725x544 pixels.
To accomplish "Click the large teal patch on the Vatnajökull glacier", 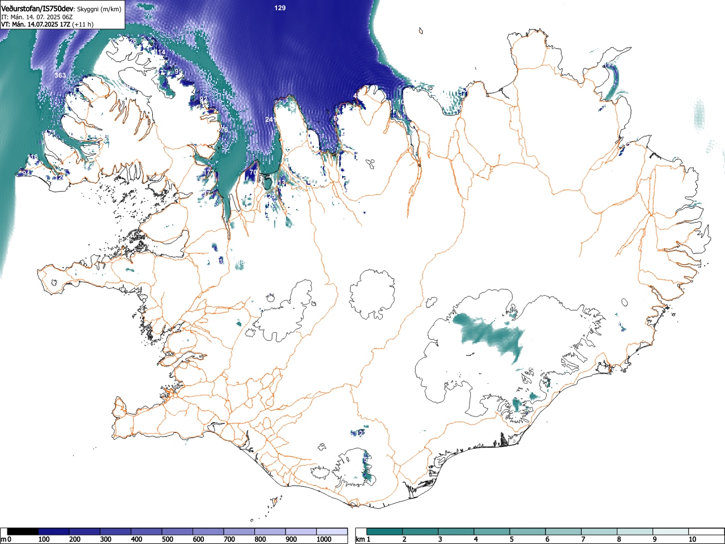I will pyautogui.click(x=488, y=336).
